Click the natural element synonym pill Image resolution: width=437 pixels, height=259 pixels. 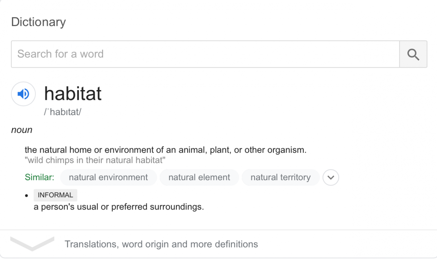(199, 177)
